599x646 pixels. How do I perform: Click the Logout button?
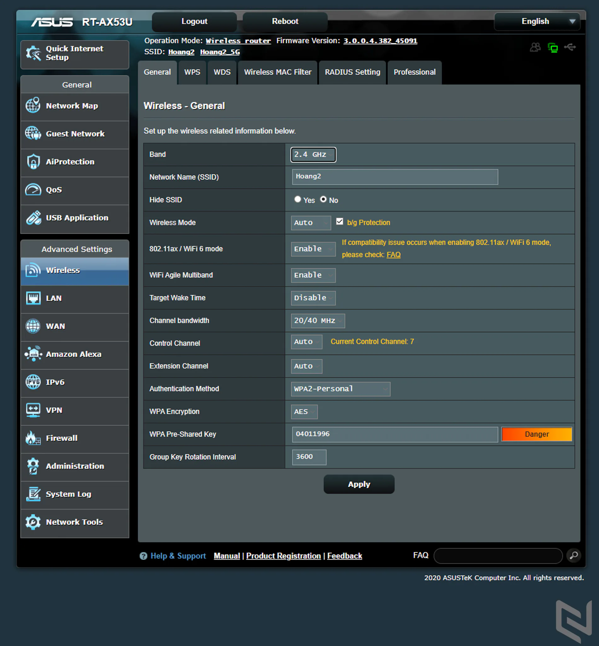[x=194, y=21]
